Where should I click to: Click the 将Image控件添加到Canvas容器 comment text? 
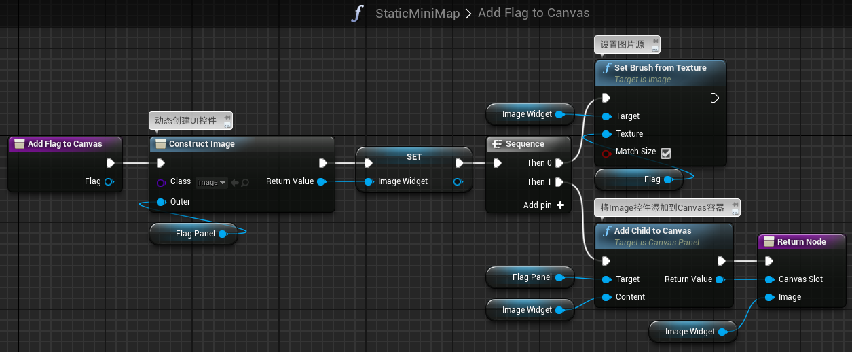click(x=663, y=207)
